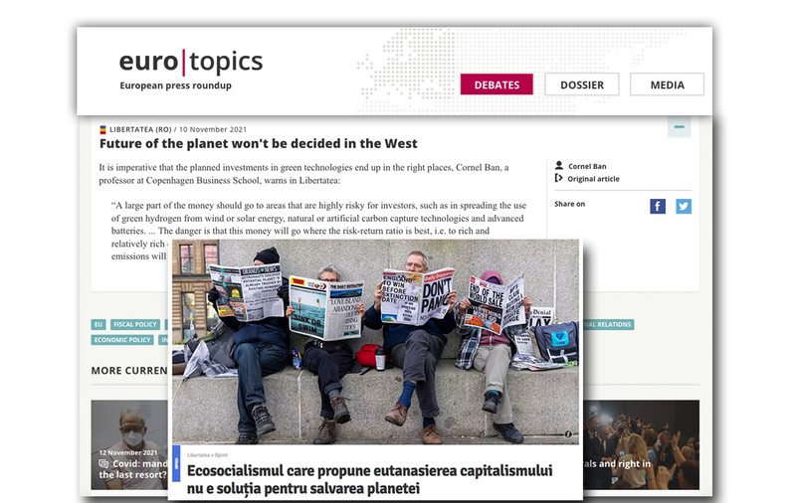Click the European press roundup tagline

click(176, 85)
